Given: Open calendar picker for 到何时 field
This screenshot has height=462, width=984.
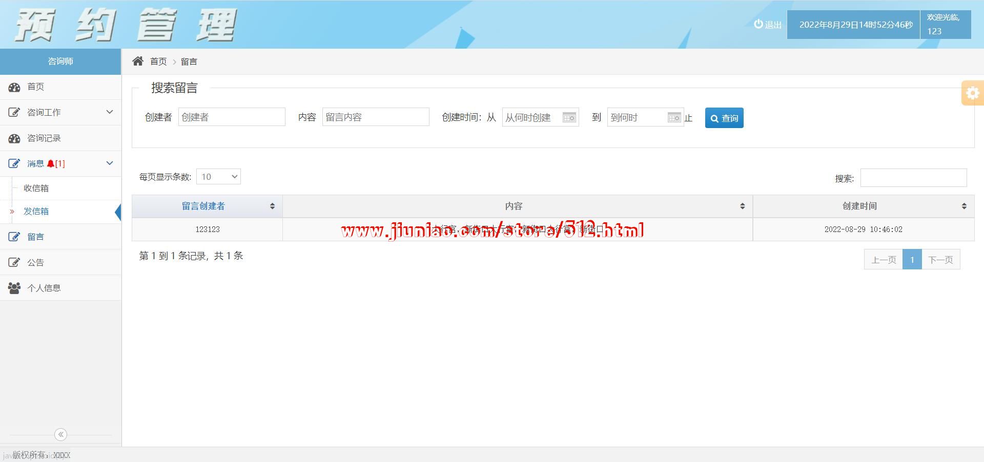Looking at the screenshot, I should coord(674,117).
